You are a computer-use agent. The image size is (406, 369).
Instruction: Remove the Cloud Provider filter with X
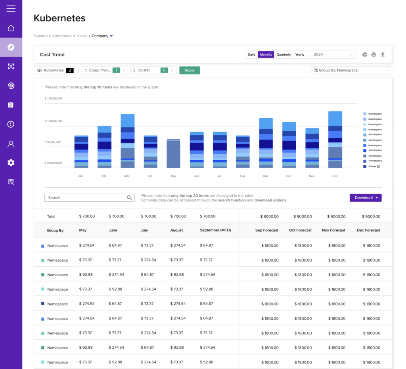[124, 71]
